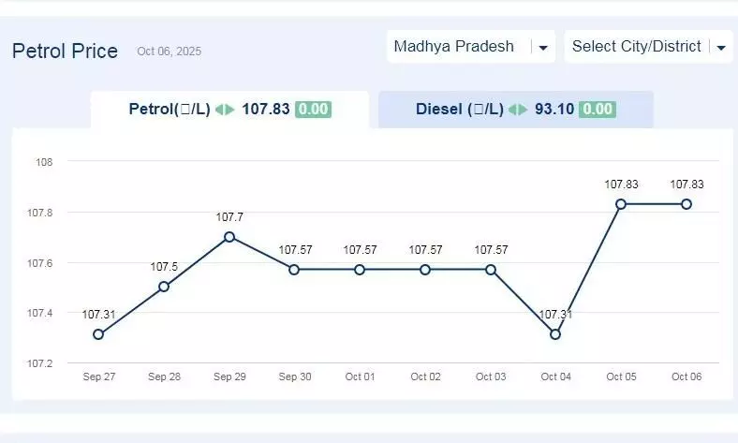Click the green 0.00 badge on Diesel tab
Viewport: 738px width, 443px height.
pos(597,110)
